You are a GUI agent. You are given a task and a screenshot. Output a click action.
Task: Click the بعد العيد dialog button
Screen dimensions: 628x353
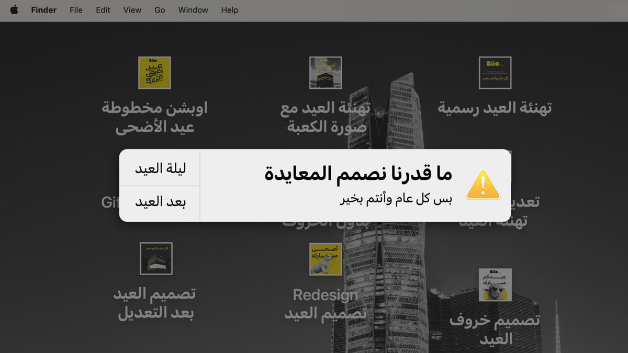(160, 203)
